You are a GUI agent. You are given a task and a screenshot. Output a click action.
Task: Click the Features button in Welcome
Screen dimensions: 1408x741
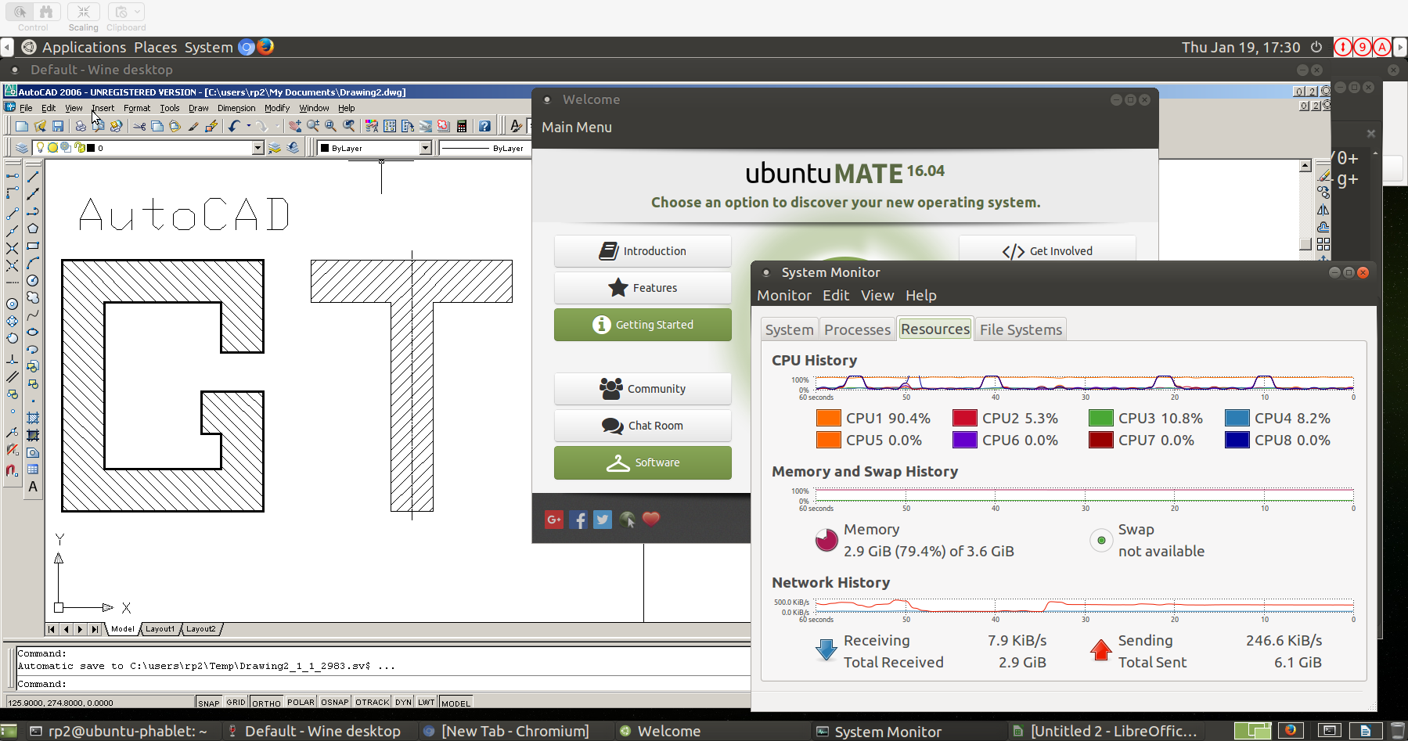(643, 288)
